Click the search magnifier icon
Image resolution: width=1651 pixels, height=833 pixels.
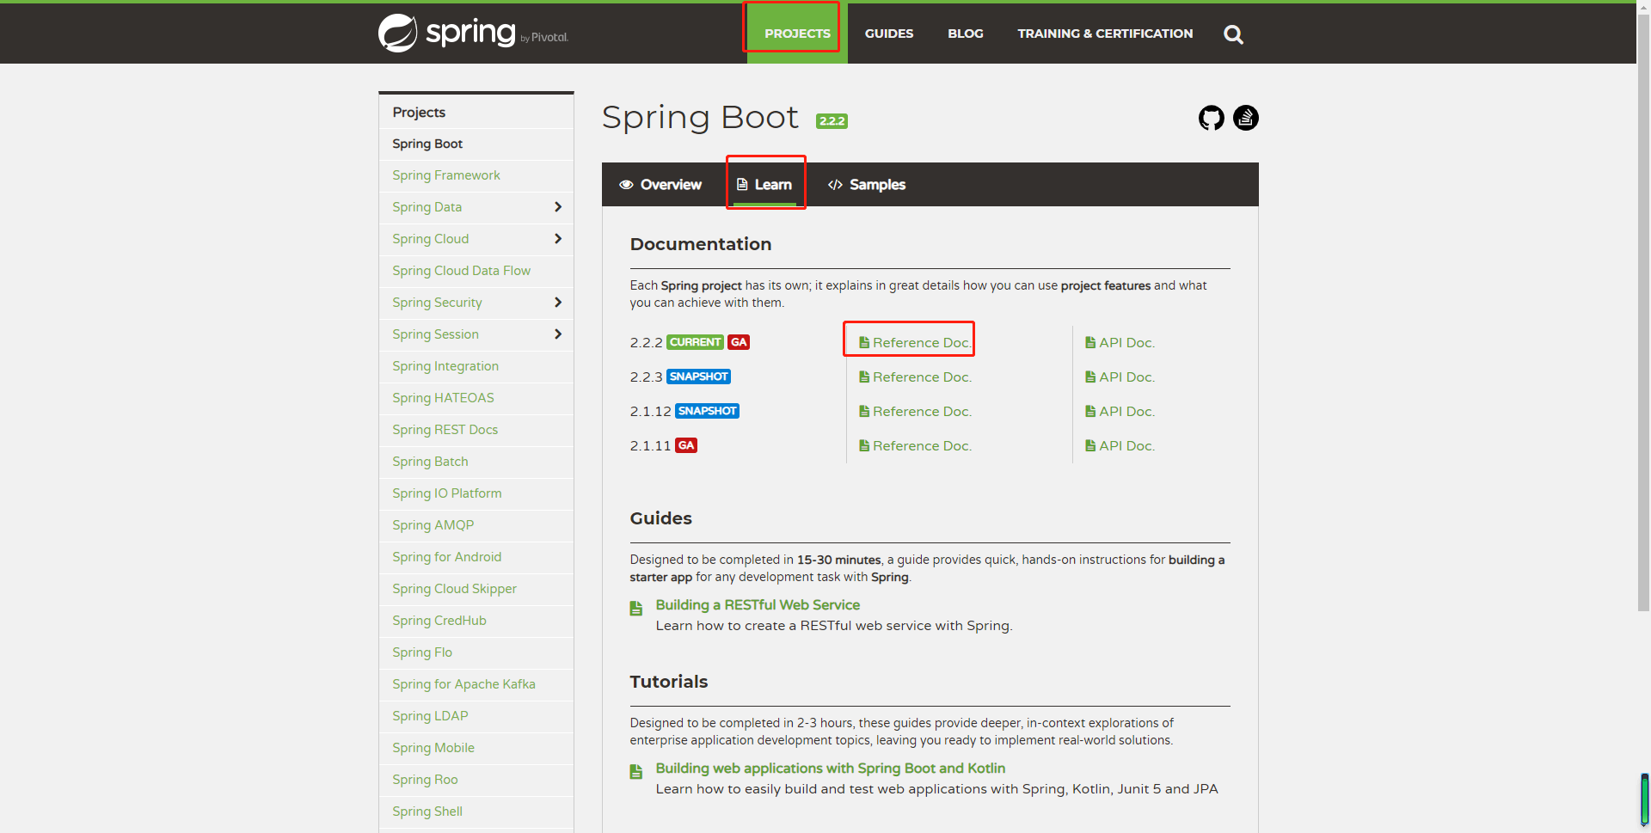click(1233, 34)
